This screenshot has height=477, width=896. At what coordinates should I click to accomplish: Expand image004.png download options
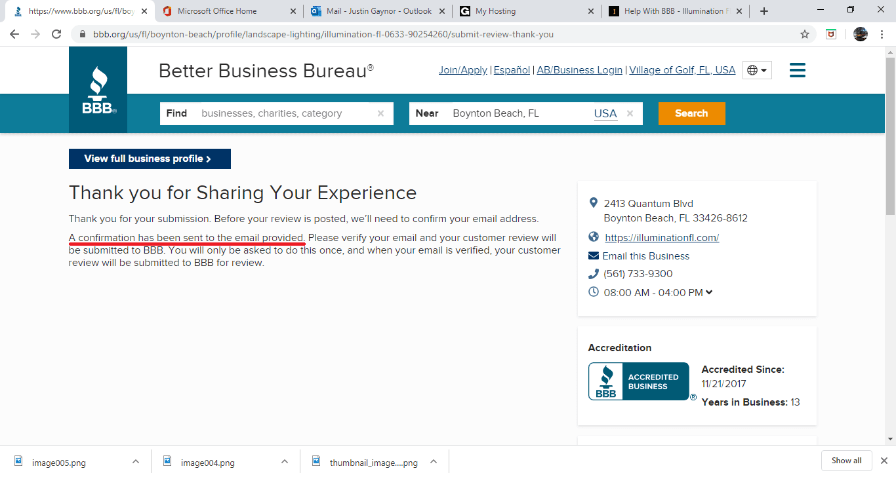coord(285,461)
